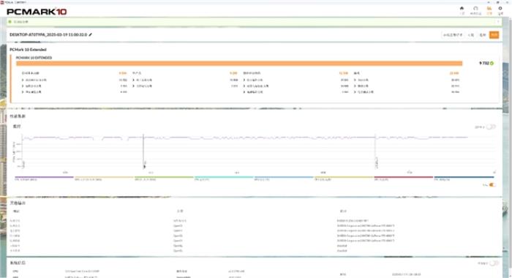Toggle the monitoring details switch
The image size is (512, 278).
coord(491,127)
